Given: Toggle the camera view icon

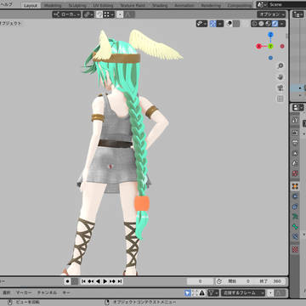Looking at the screenshot, I should point(280,88).
